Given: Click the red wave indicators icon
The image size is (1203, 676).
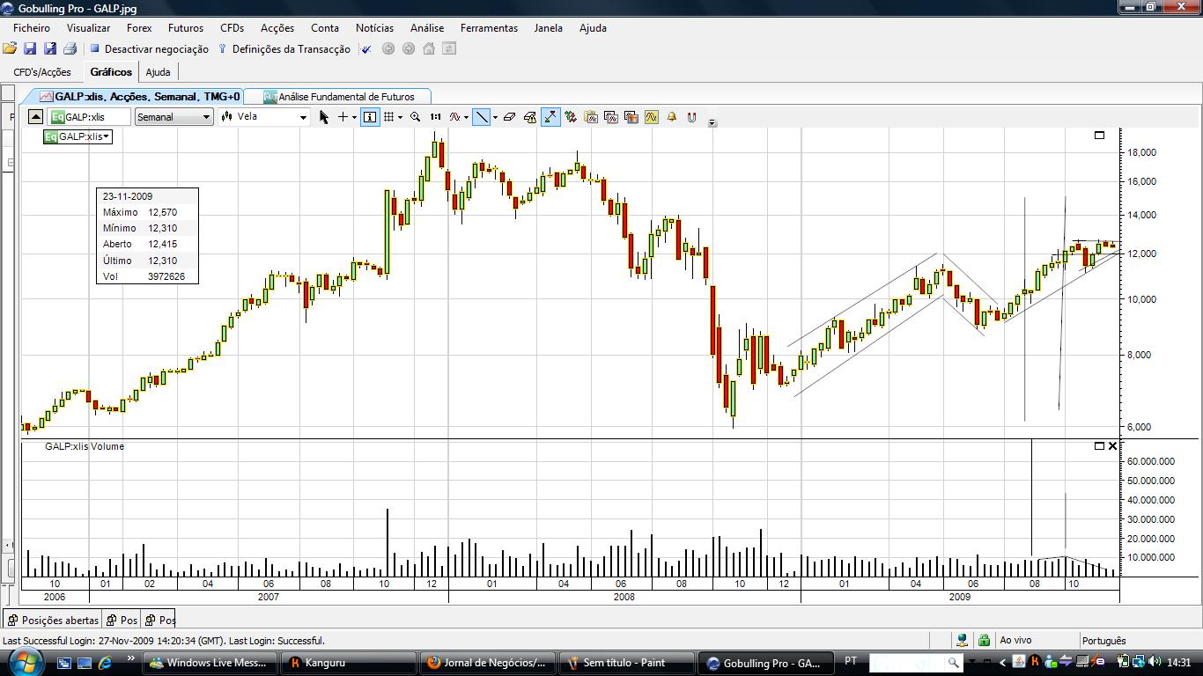Looking at the screenshot, I should [455, 117].
